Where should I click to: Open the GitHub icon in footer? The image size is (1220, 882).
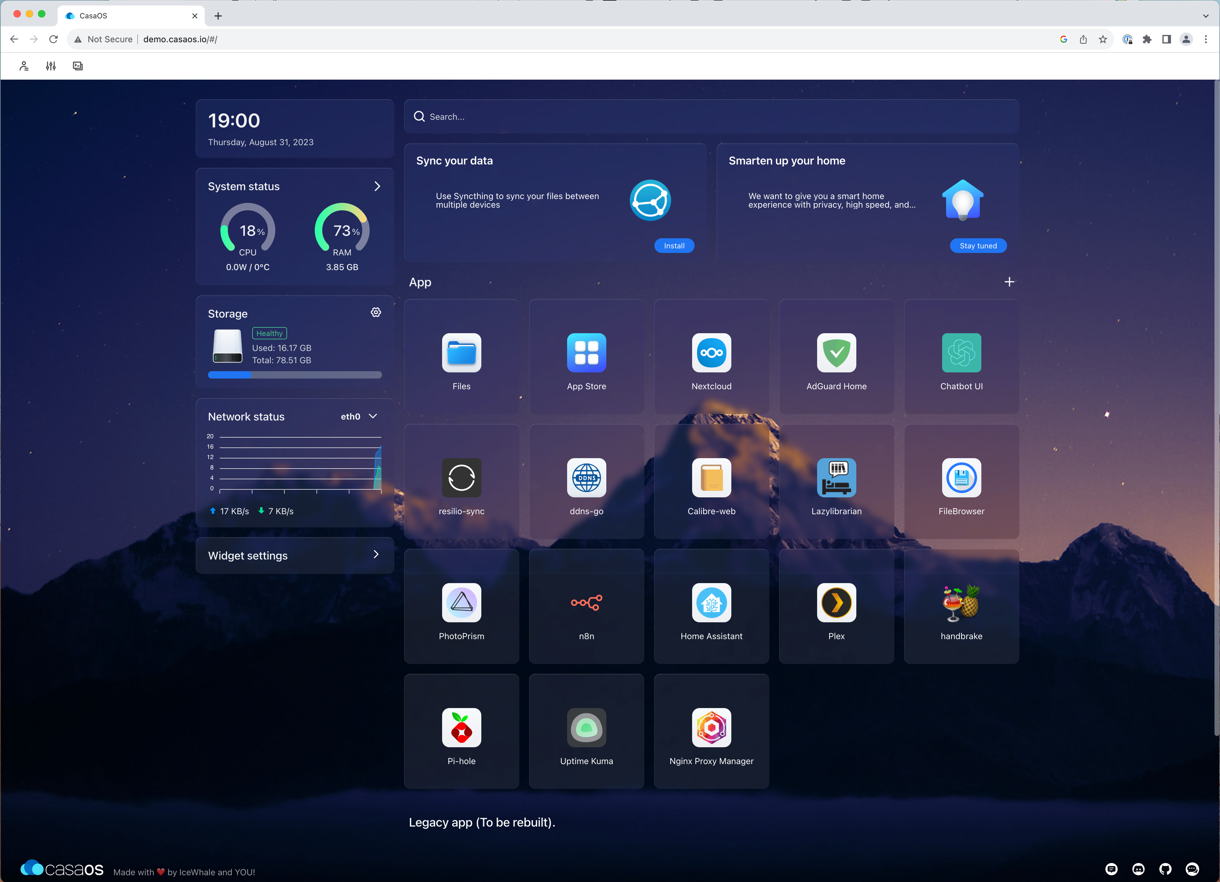click(1165, 869)
